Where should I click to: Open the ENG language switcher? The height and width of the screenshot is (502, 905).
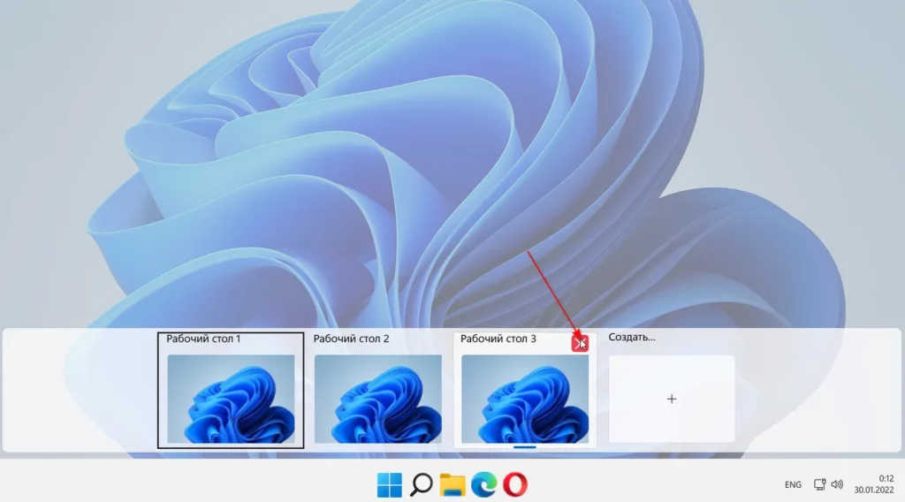pyautogui.click(x=793, y=484)
